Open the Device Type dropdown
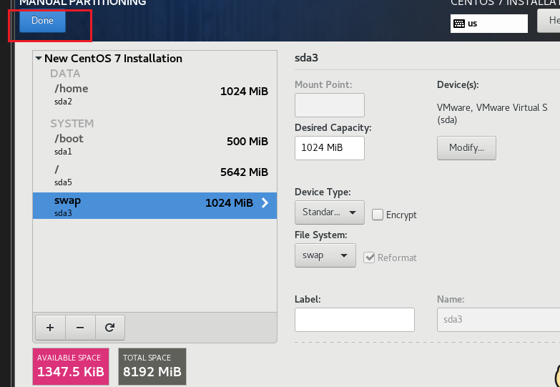The height and width of the screenshot is (387, 560). pos(329,212)
